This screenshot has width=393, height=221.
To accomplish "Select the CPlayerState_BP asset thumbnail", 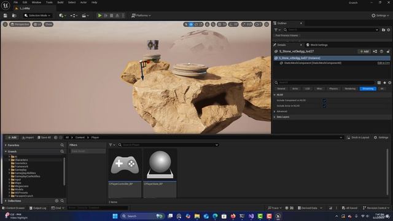I will coord(160,165).
